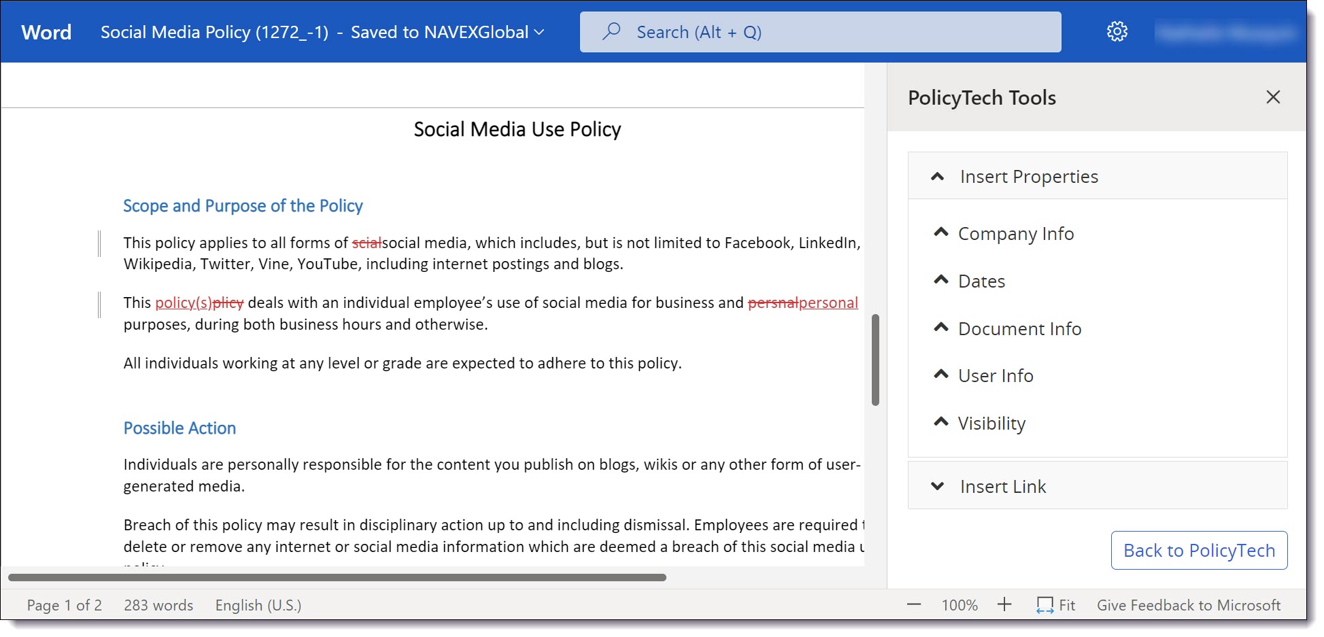Change language via English (U.S.) in status bar
Viewport: 1324px width, 637px height.
click(x=258, y=604)
